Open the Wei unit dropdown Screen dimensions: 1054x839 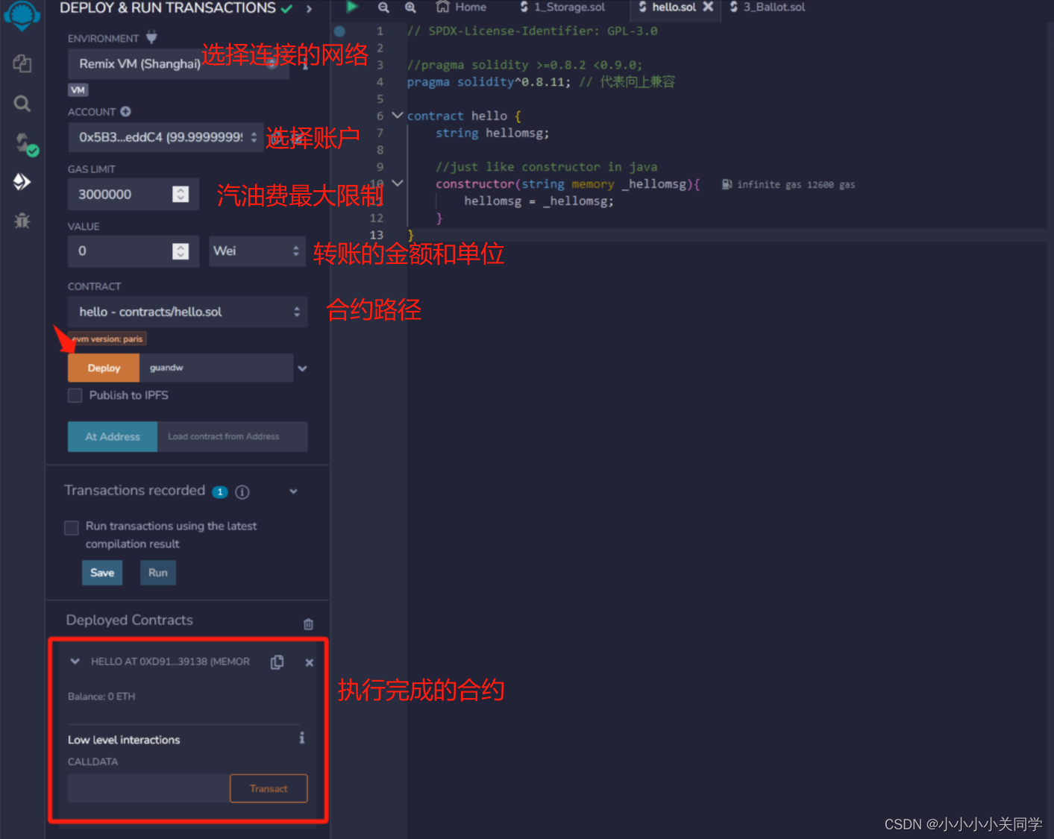click(x=257, y=251)
